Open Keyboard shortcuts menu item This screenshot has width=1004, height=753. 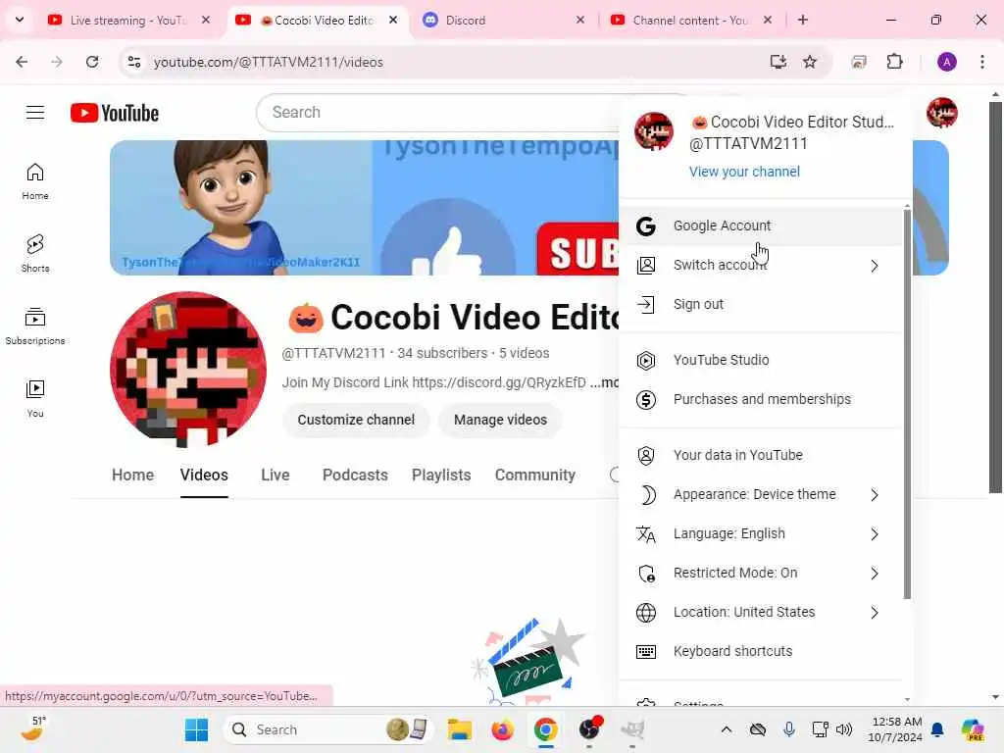click(761, 652)
